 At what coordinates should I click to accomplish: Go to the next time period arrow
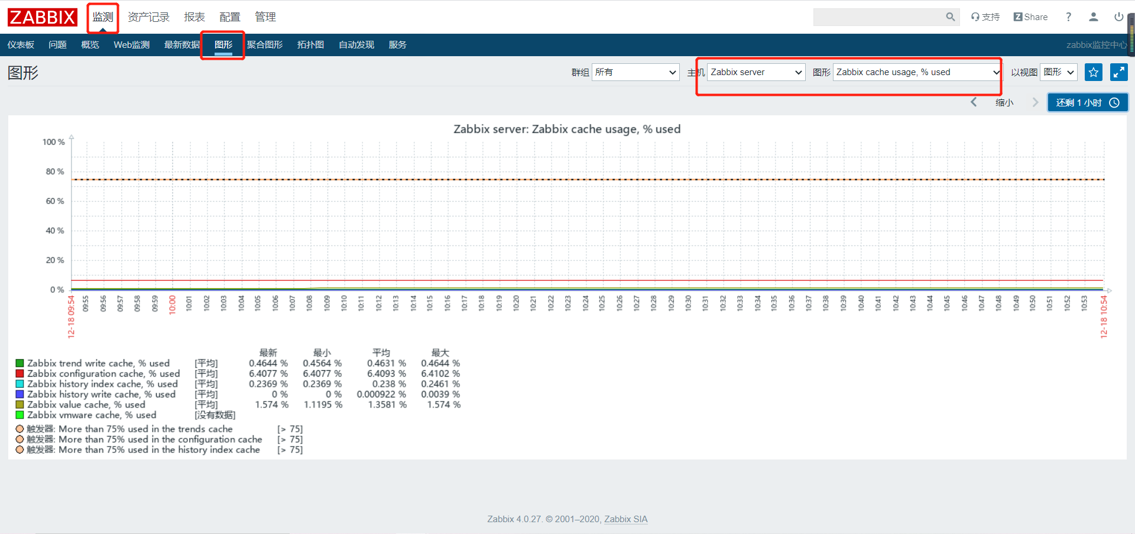[1035, 102]
